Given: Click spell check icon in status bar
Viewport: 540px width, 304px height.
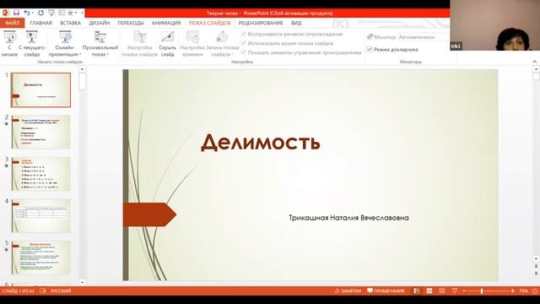Looking at the screenshot, I should point(43,290).
